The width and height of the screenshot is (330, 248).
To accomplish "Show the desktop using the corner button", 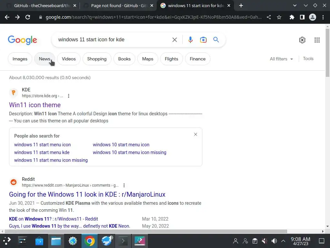I will 322,241.
